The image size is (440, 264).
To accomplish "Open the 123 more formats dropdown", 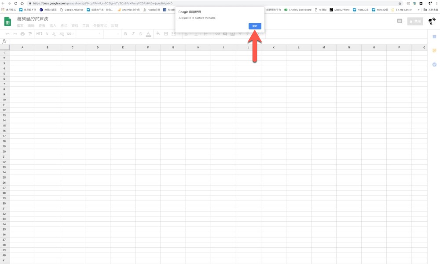I will click(x=70, y=34).
